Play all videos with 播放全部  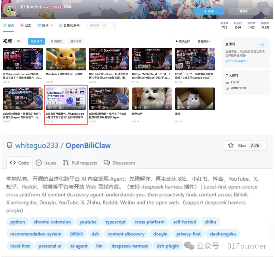[183, 41]
